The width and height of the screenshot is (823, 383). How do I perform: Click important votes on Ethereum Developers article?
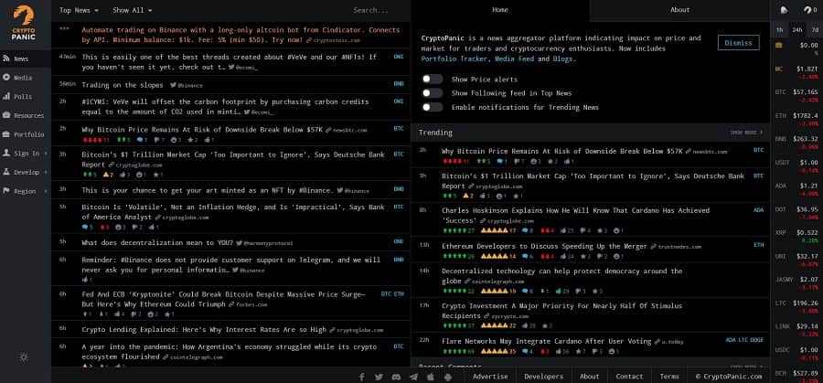[x=498, y=256]
